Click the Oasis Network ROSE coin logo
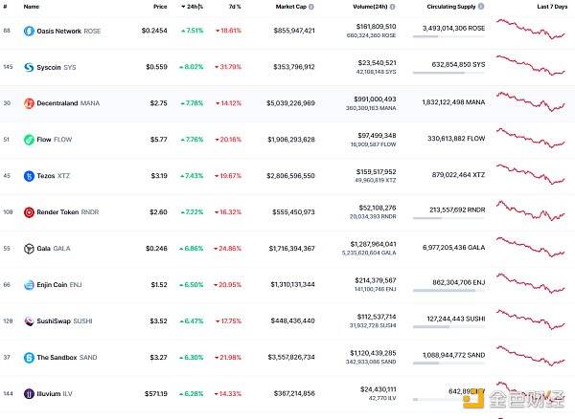 [29, 30]
